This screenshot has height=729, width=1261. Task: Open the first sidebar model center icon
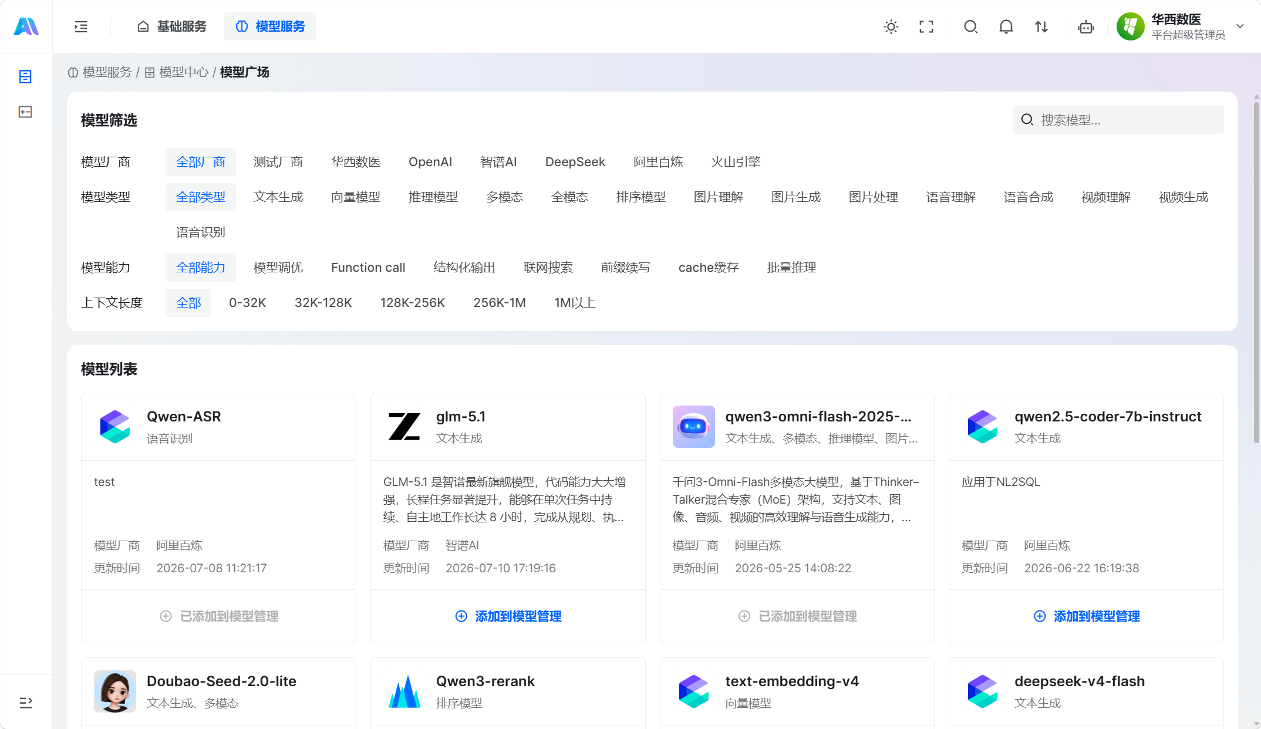pos(25,76)
